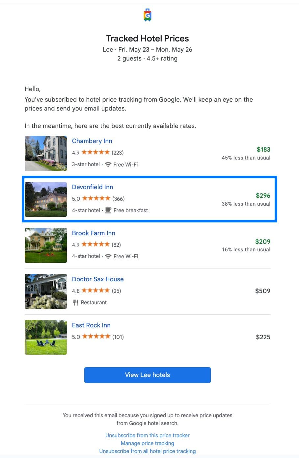Click the Google Travel suitcase logo
This screenshot has height=458, width=299.
[148, 15]
